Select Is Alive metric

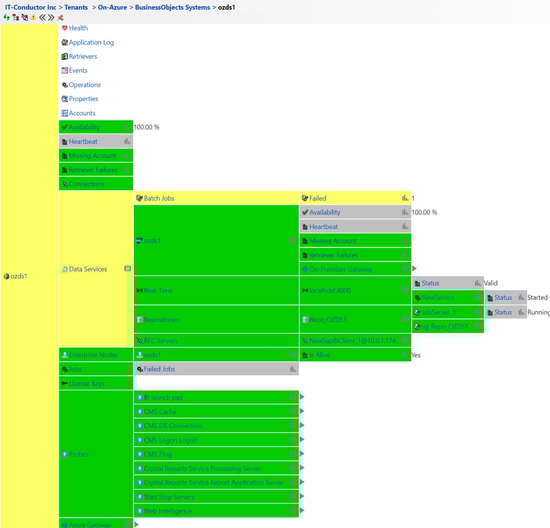tap(355, 355)
